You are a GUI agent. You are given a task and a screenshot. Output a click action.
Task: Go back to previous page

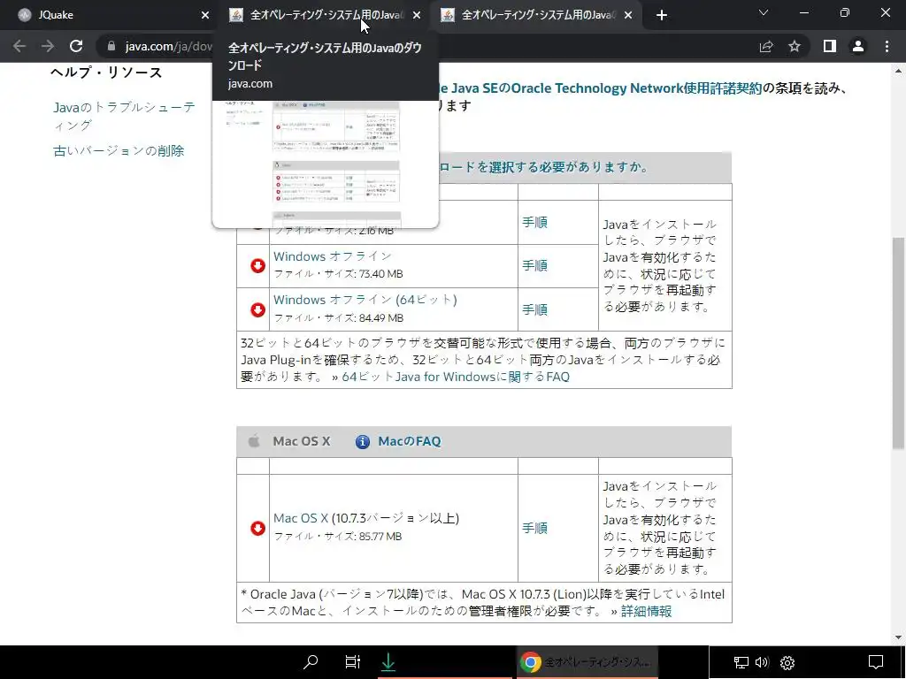pos(19,46)
